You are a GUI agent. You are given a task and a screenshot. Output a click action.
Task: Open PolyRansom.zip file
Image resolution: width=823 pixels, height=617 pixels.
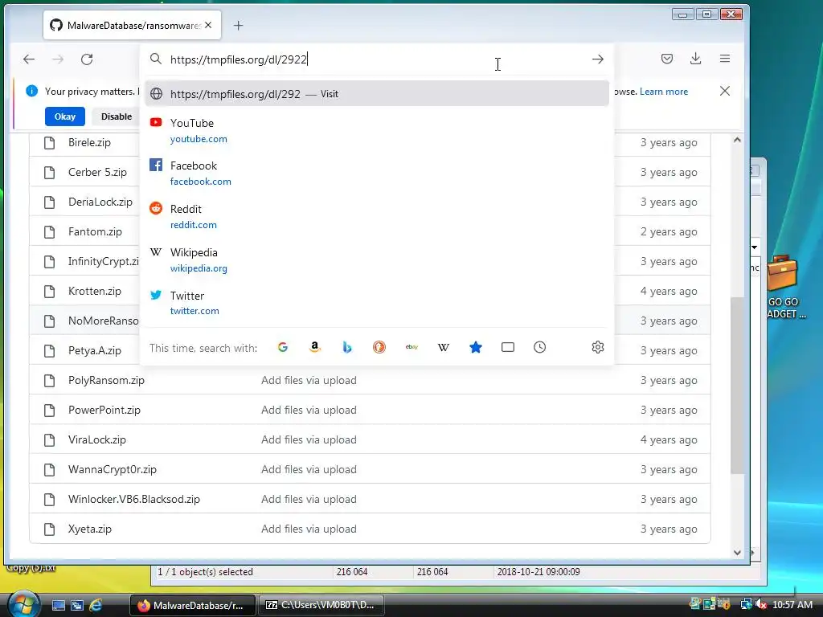[106, 380]
